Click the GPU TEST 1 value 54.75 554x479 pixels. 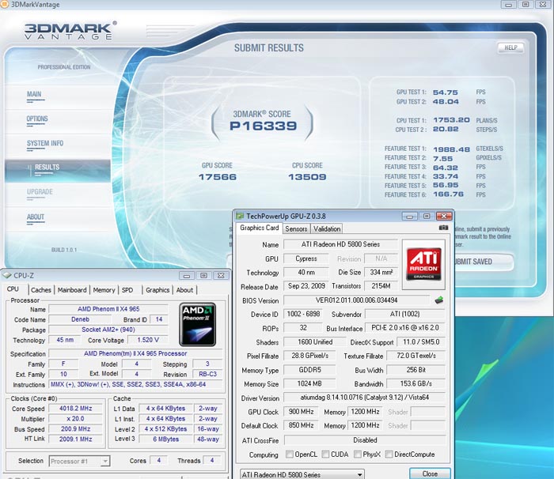coord(445,92)
